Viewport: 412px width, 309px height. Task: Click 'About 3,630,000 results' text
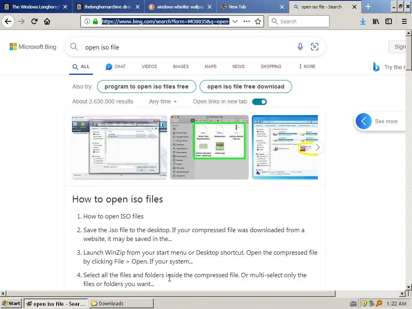[103, 101]
